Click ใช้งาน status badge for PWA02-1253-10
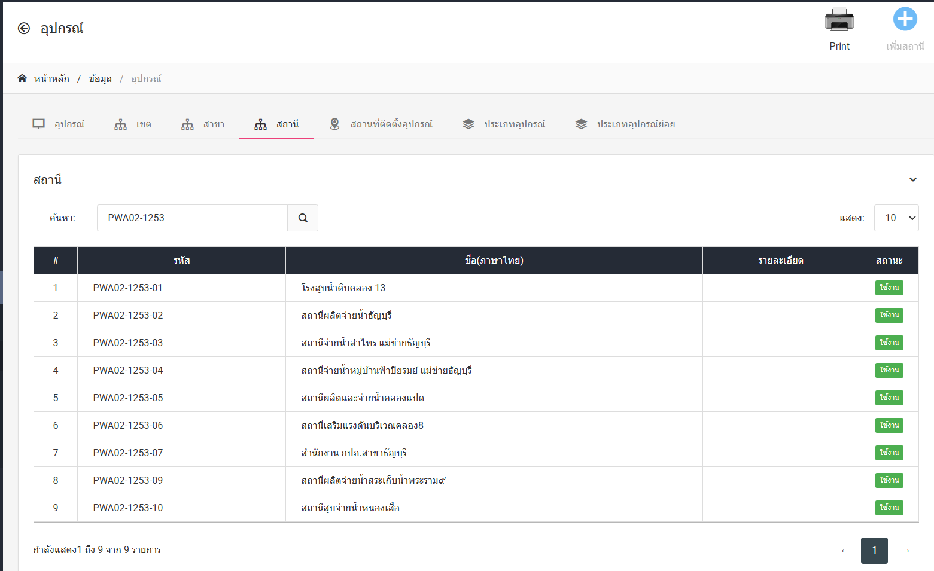This screenshot has width=934, height=571. (x=889, y=508)
